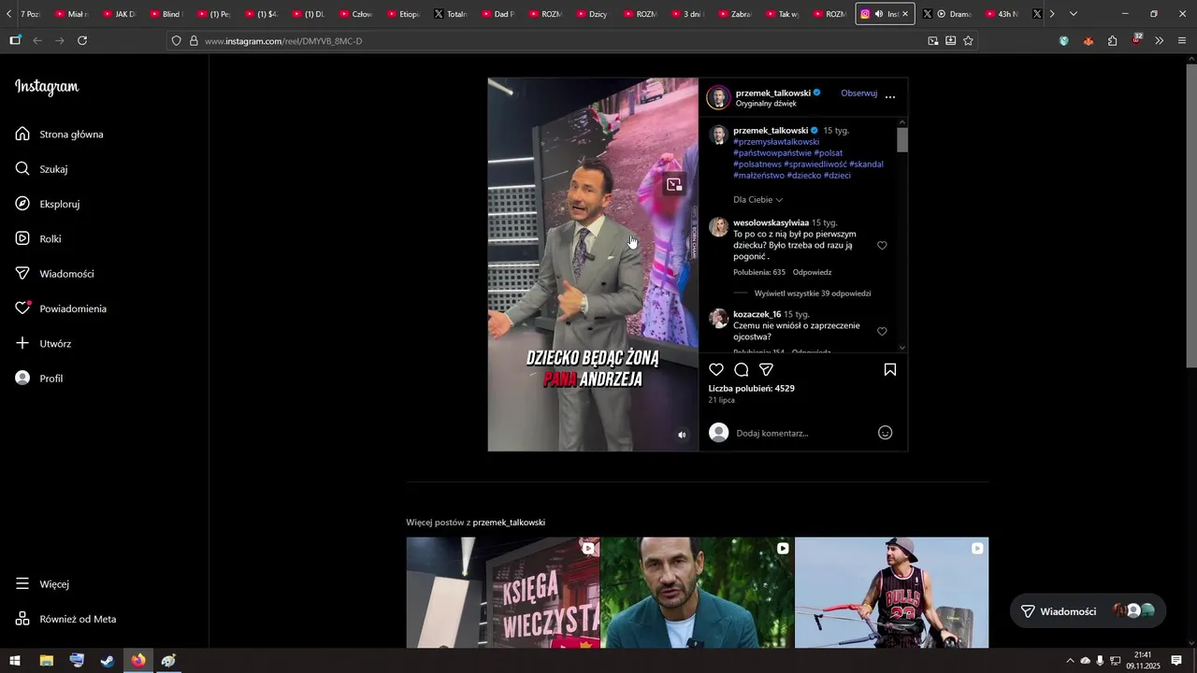Screen dimensions: 1197x673
Task: Open the #małżeństwo hashtag
Action: point(758,176)
